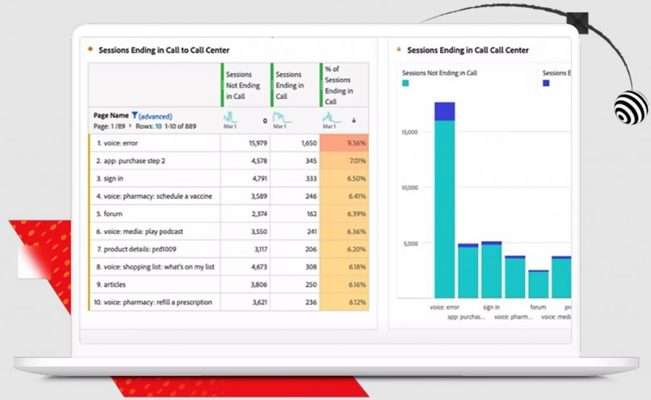Click the sparkline under Sessions Ending in Call column
651x400 pixels.
[x=281, y=117]
